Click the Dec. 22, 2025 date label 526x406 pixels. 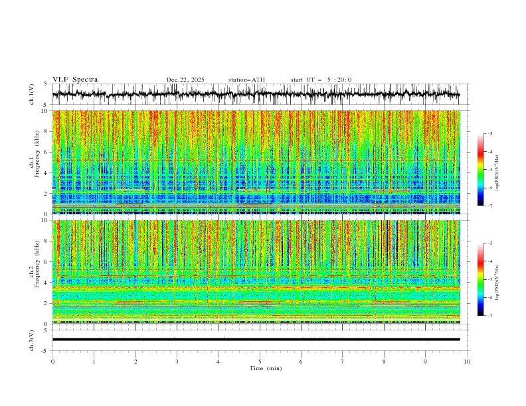point(185,80)
